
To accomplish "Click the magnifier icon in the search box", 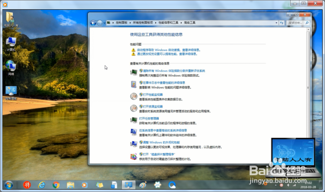I will (x=307, y=23).
